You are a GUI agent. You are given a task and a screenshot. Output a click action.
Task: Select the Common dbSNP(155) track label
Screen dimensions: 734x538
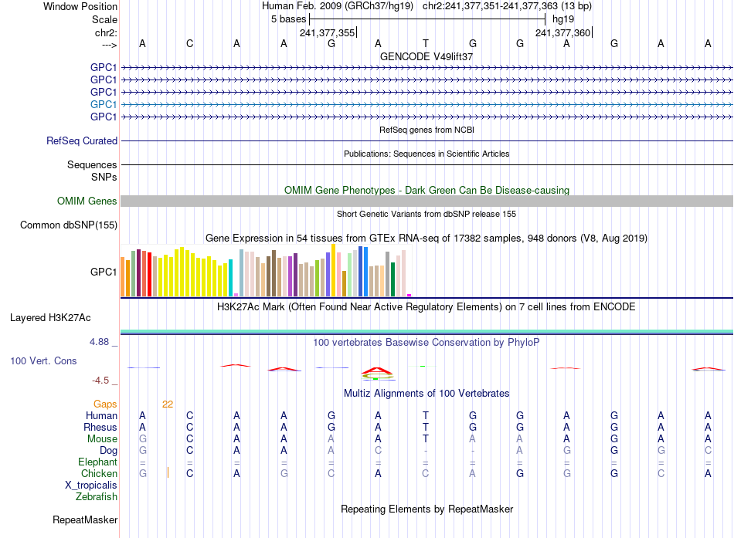click(68, 225)
